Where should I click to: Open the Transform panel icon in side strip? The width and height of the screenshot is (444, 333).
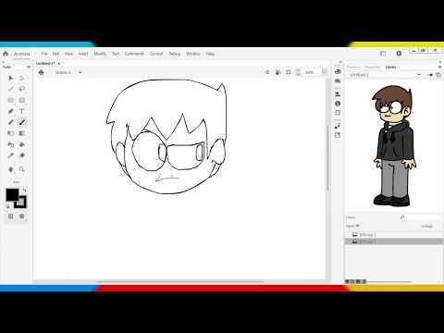(x=338, y=113)
